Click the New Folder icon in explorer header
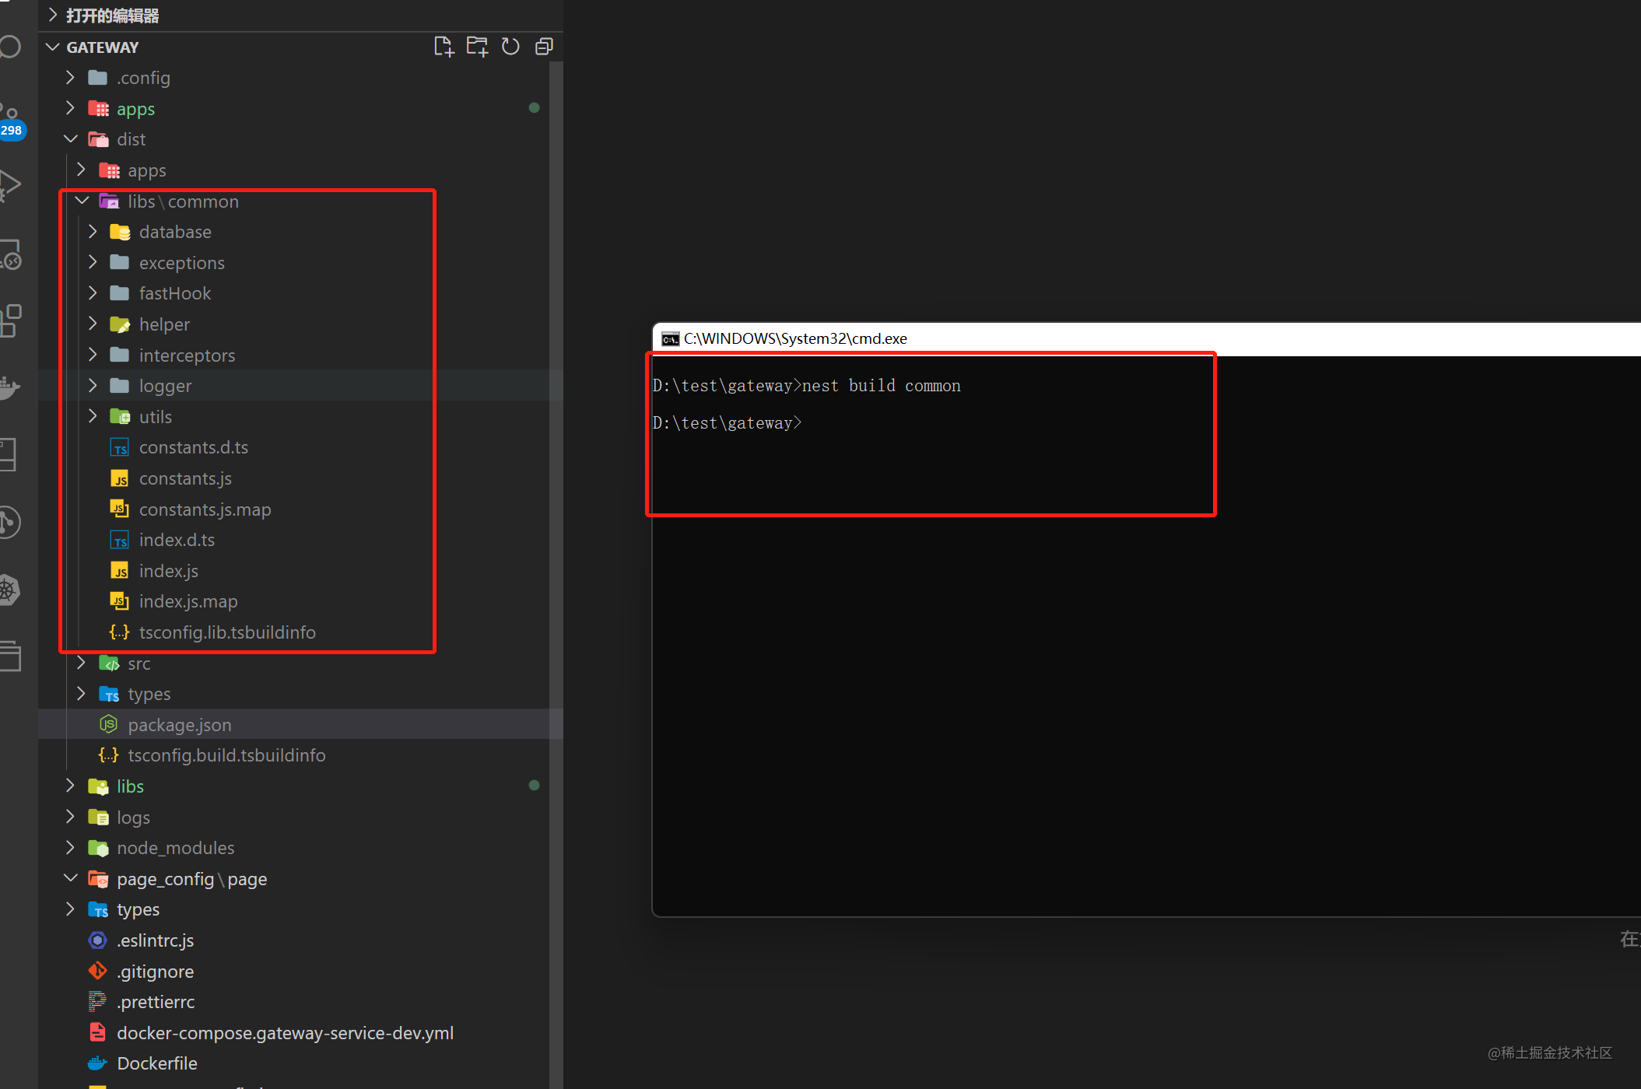Image resolution: width=1641 pixels, height=1089 pixels. tap(477, 47)
